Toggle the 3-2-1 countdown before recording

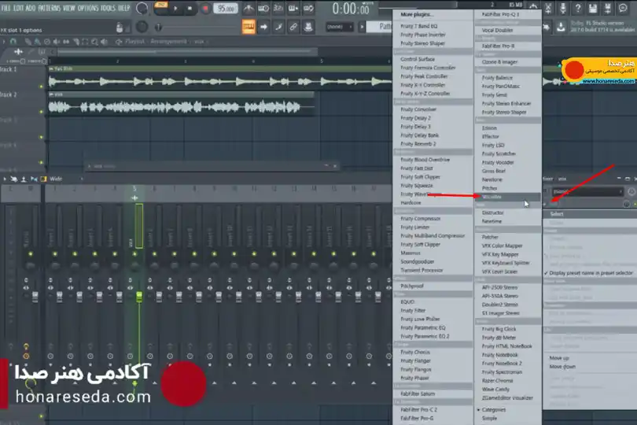click(x=278, y=8)
